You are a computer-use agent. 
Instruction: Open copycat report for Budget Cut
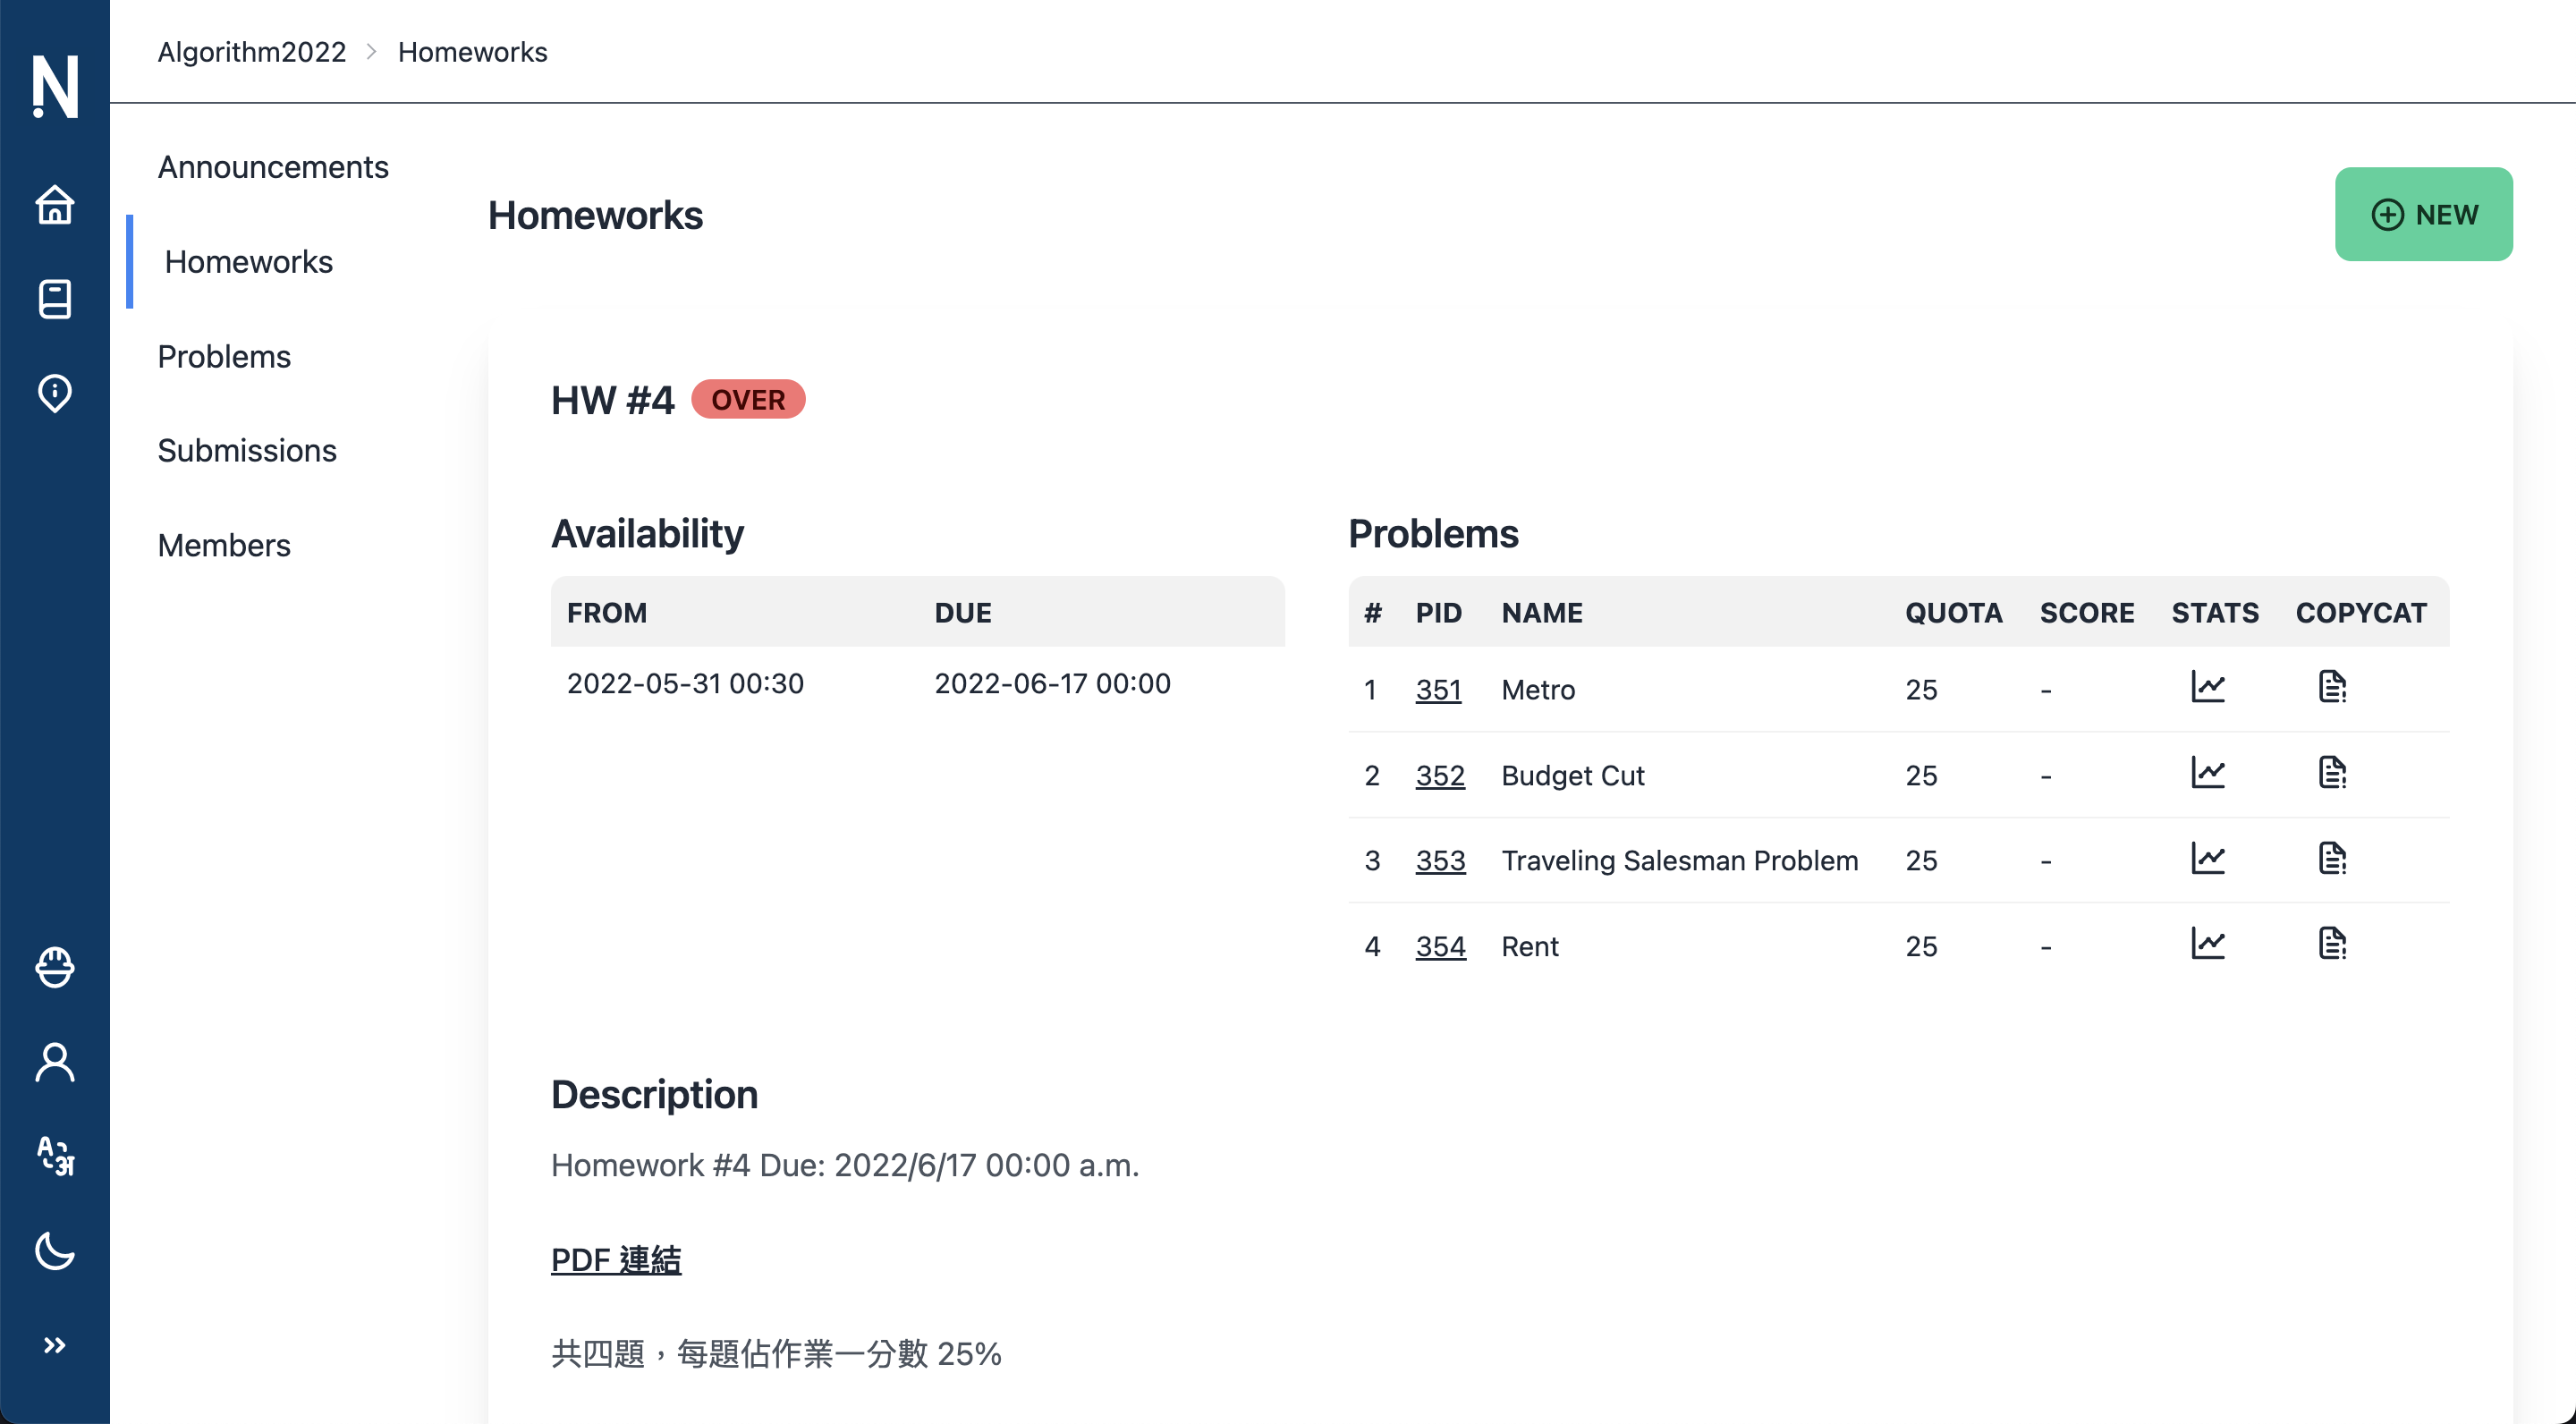(x=2332, y=773)
